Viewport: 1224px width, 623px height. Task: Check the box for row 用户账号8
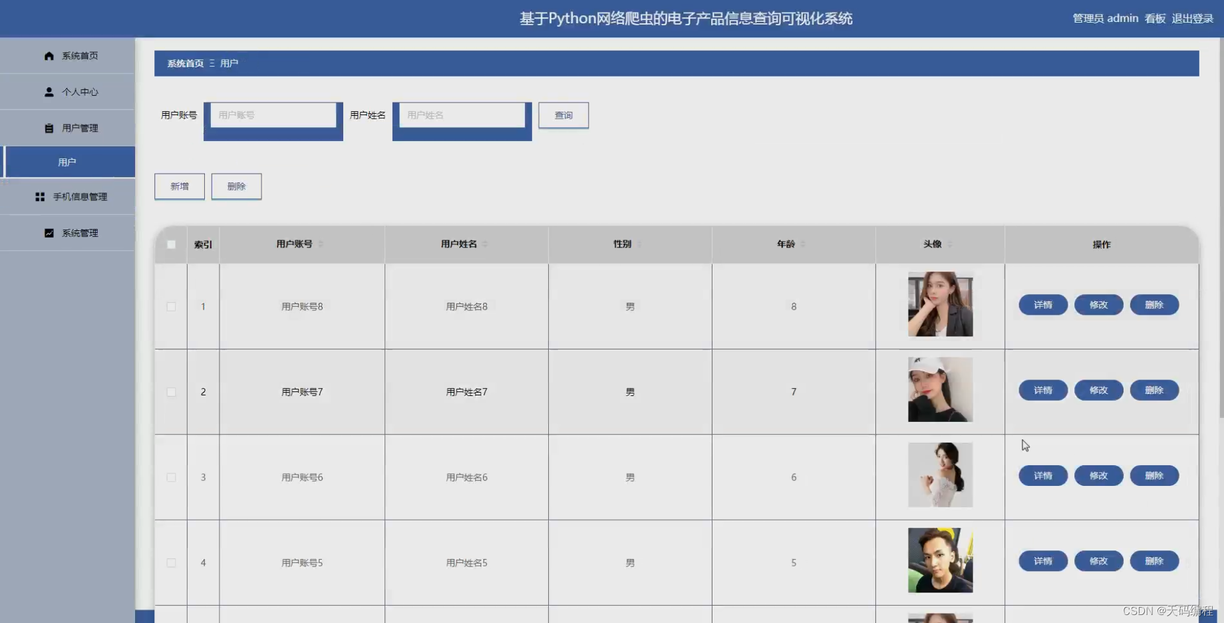tap(171, 307)
